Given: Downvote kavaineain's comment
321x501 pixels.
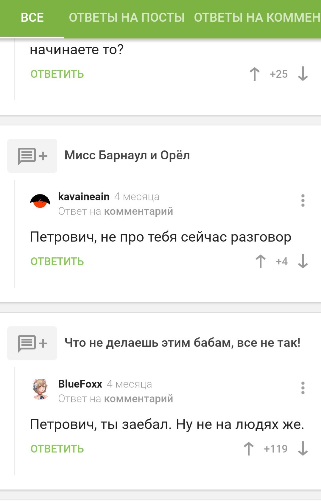Looking at the screenshot, I should 303,261.
